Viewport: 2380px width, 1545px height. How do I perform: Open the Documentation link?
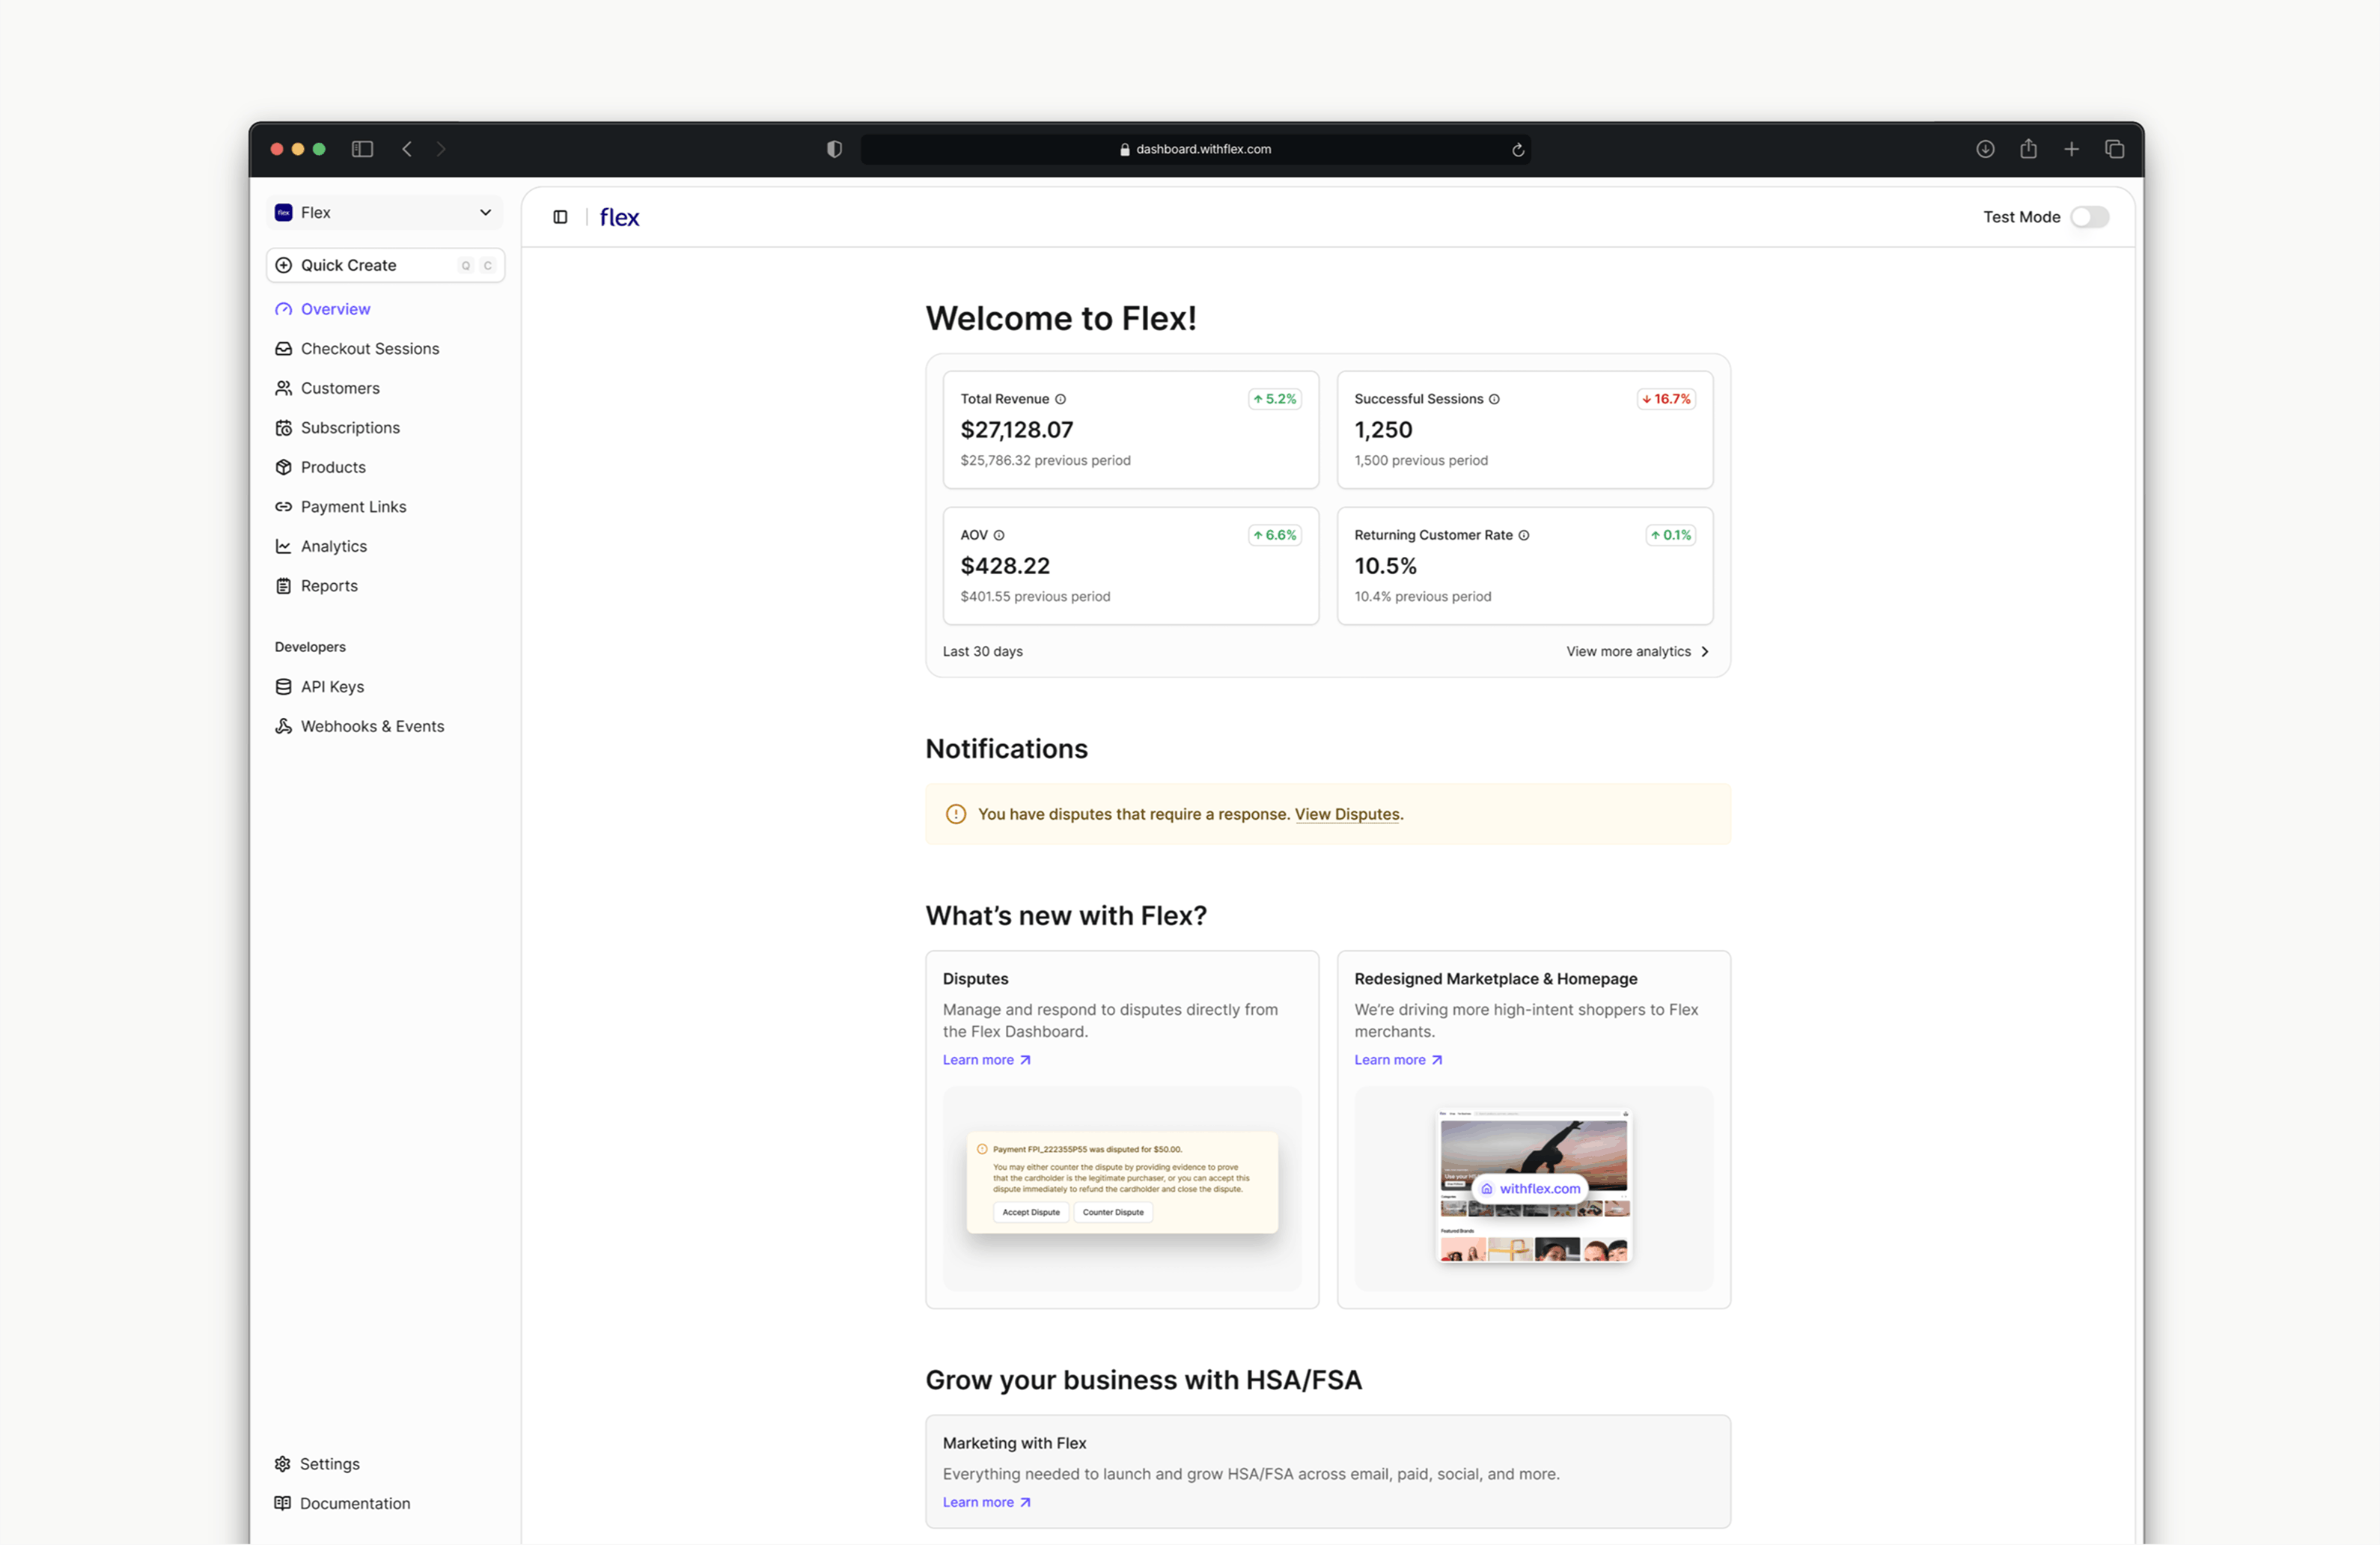[x=355, y=1503]
